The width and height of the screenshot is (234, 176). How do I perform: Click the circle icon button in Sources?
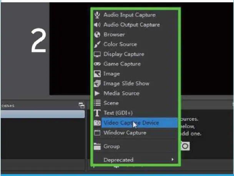coord(185,146)
